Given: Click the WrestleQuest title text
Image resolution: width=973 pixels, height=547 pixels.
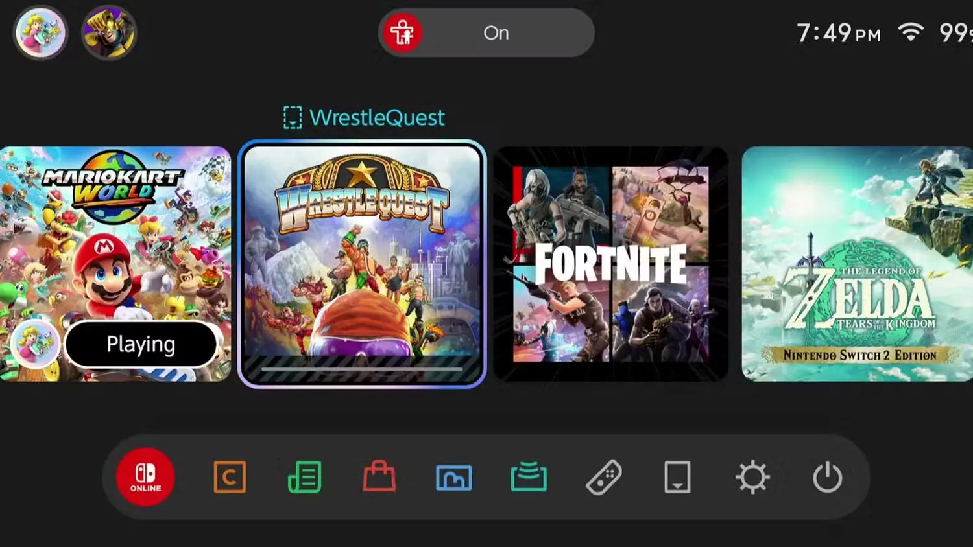Looking at the screenshot, I should click(x=377, y=118).
